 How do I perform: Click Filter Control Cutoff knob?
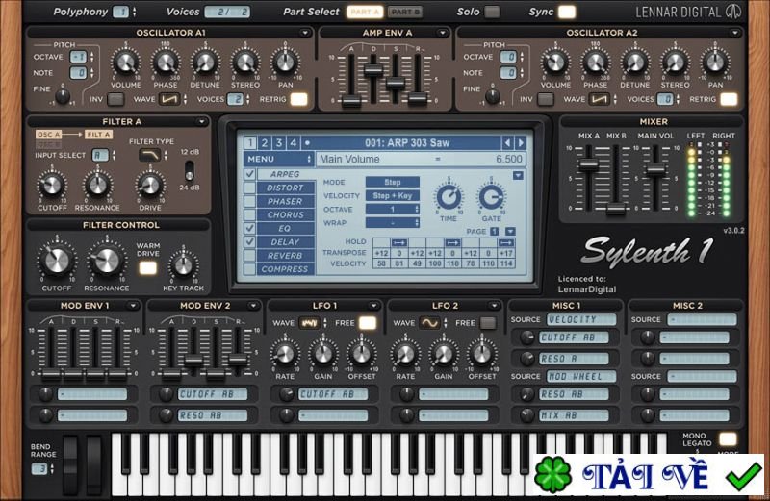[x=57, y=260]
